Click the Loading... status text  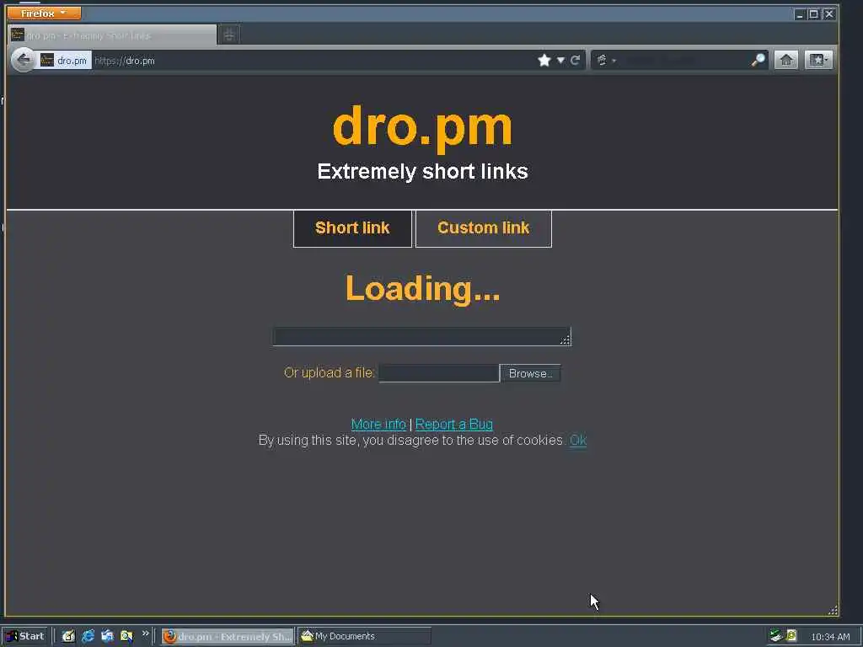423,288
